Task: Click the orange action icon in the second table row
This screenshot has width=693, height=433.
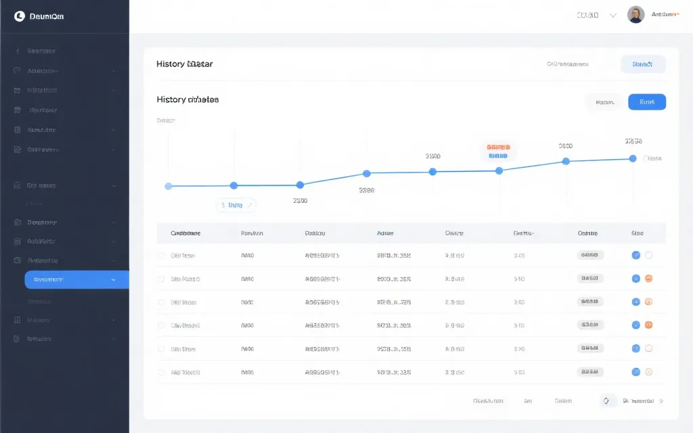Action: (x=648, y=279)
